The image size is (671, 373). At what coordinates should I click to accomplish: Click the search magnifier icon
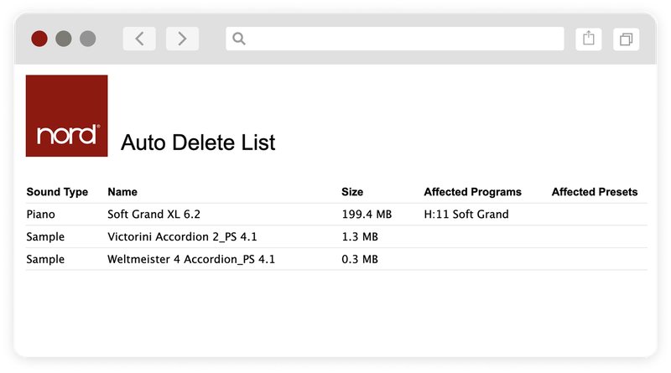click(x=239, y=39)
